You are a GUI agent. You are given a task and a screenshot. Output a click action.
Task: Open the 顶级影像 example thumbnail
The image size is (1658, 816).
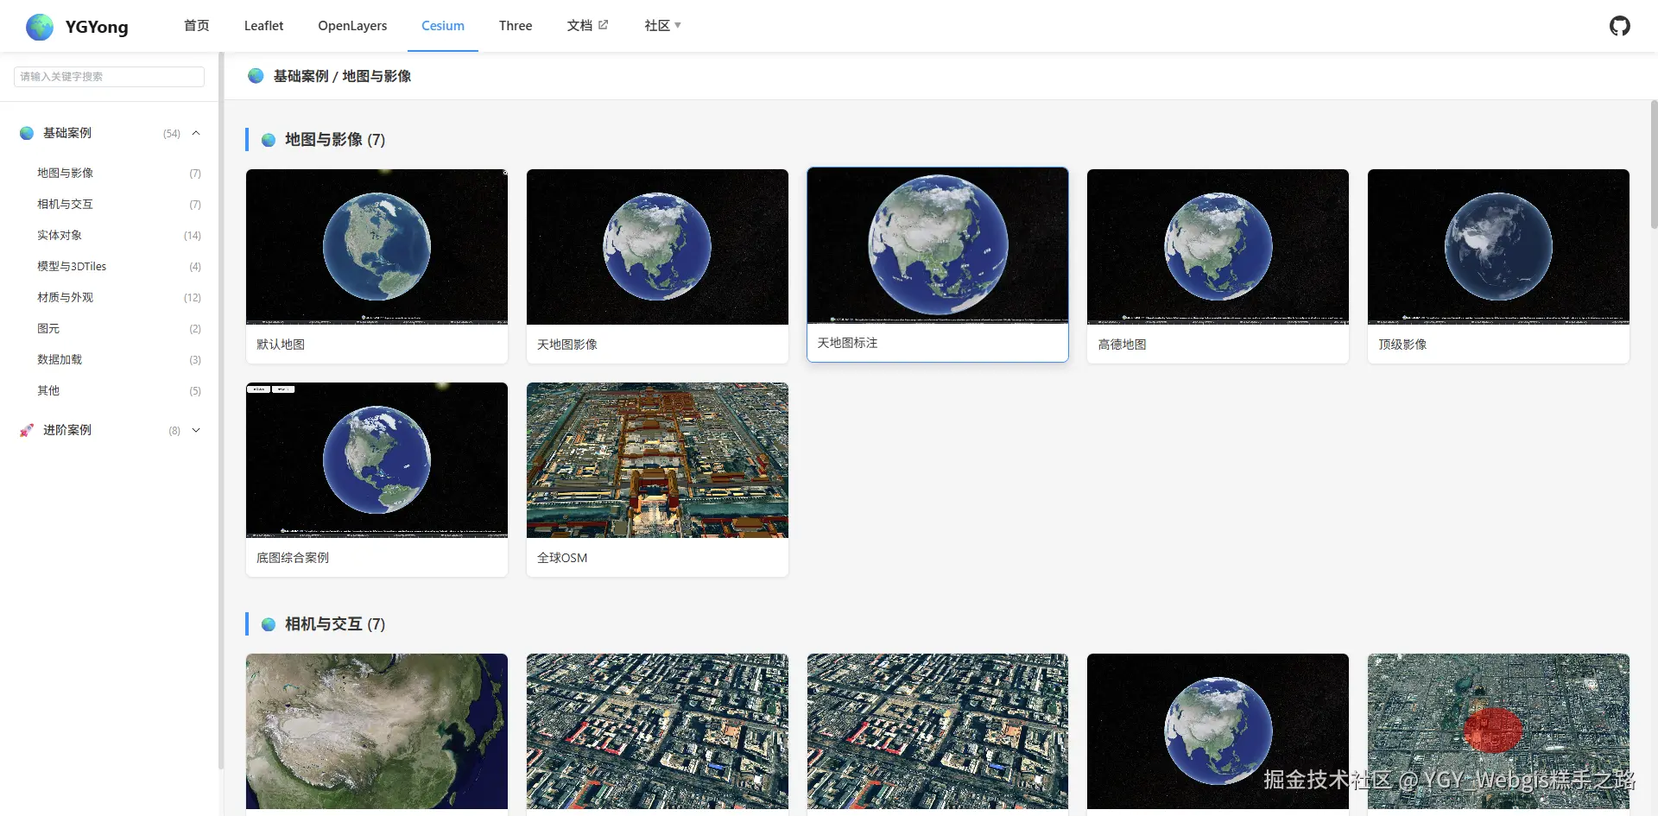point(1498,247)
